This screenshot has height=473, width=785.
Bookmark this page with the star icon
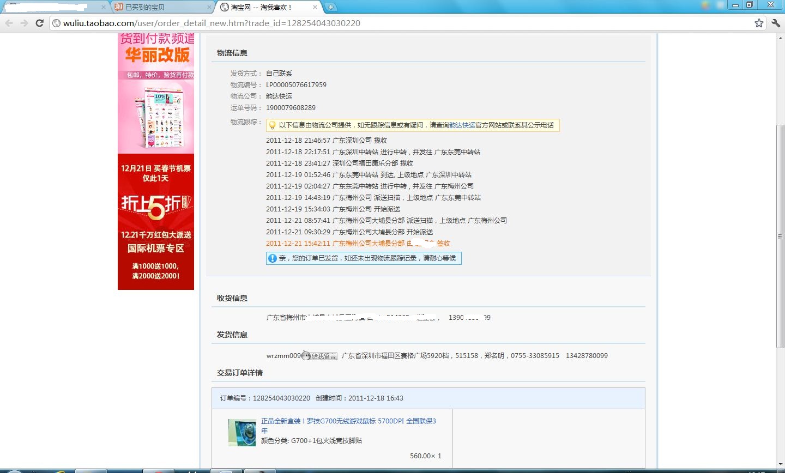coord(759,23)
